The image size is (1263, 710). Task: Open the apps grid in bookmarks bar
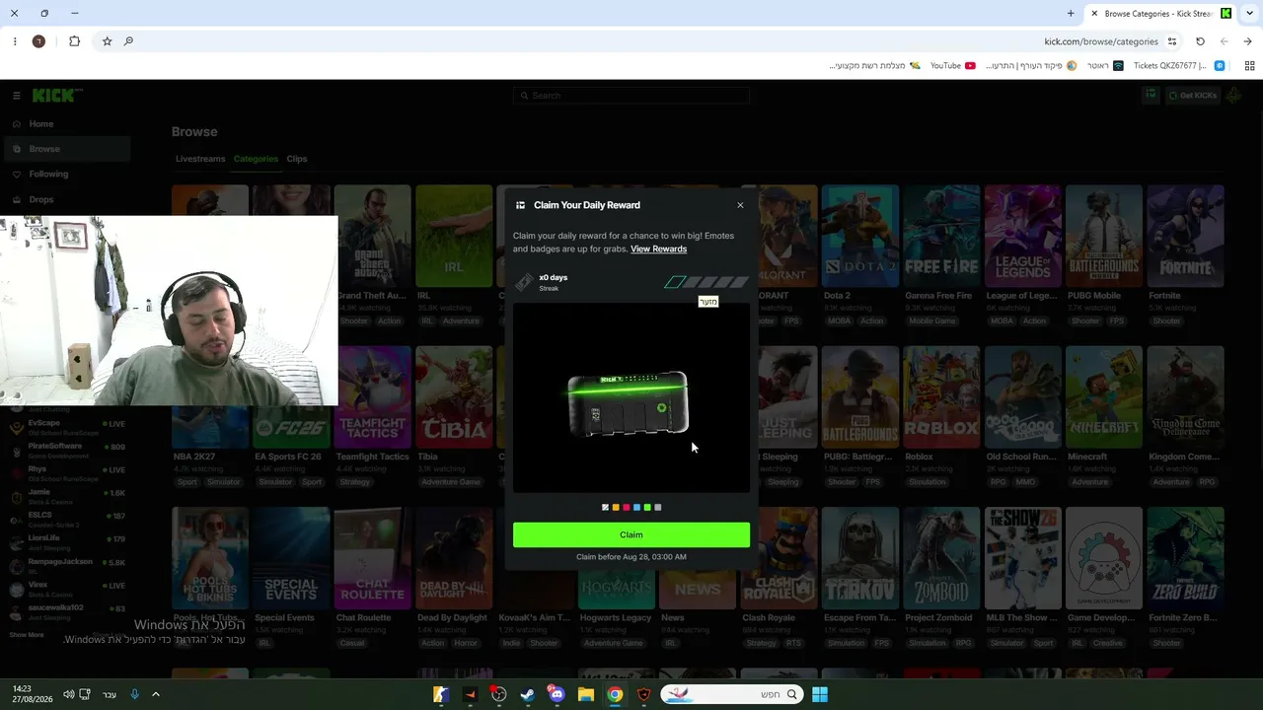[1249, 66]
